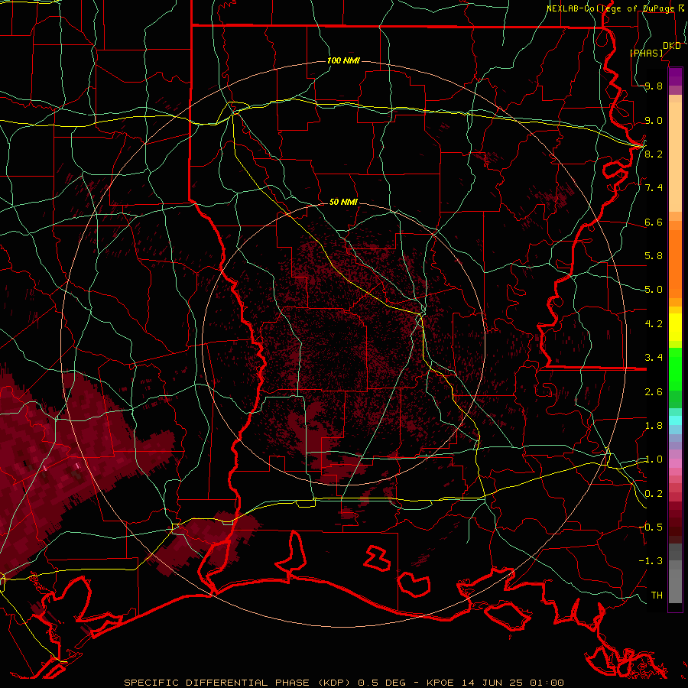
Task: Click the 9.8 value on color scale
Action: coord(654,86)
